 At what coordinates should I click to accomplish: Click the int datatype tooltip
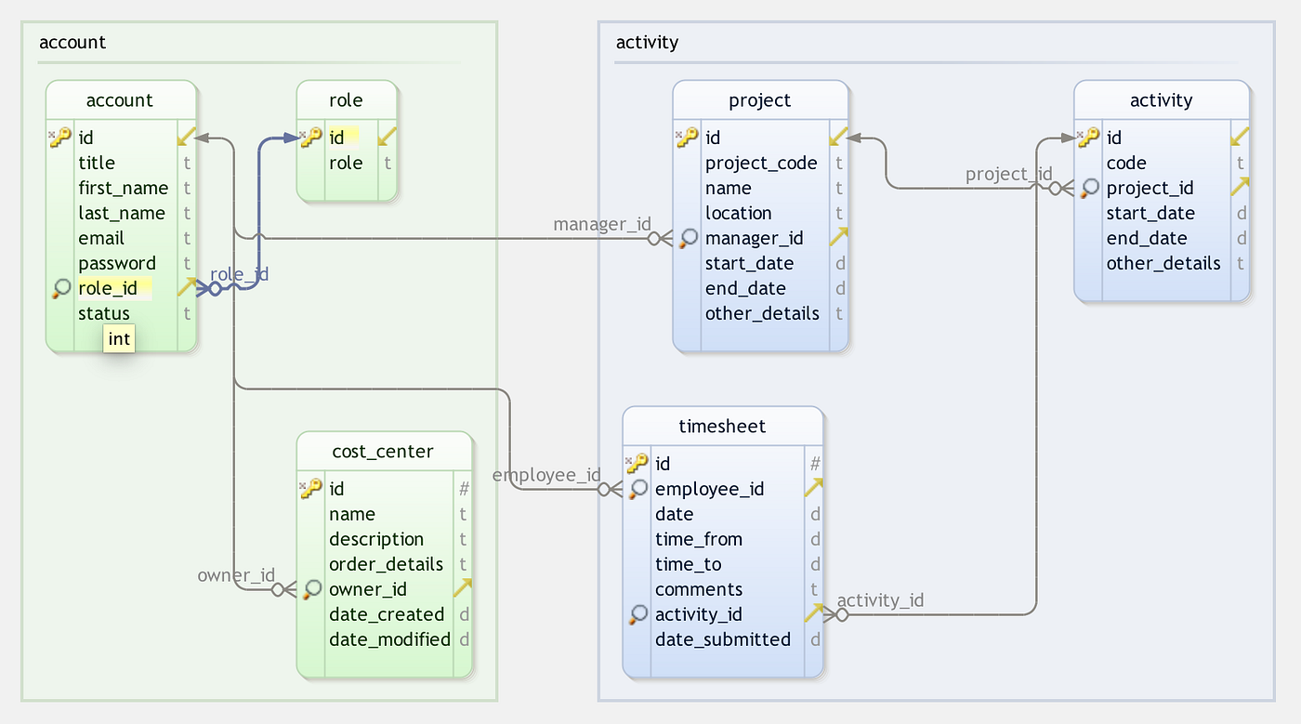[119, 338]
